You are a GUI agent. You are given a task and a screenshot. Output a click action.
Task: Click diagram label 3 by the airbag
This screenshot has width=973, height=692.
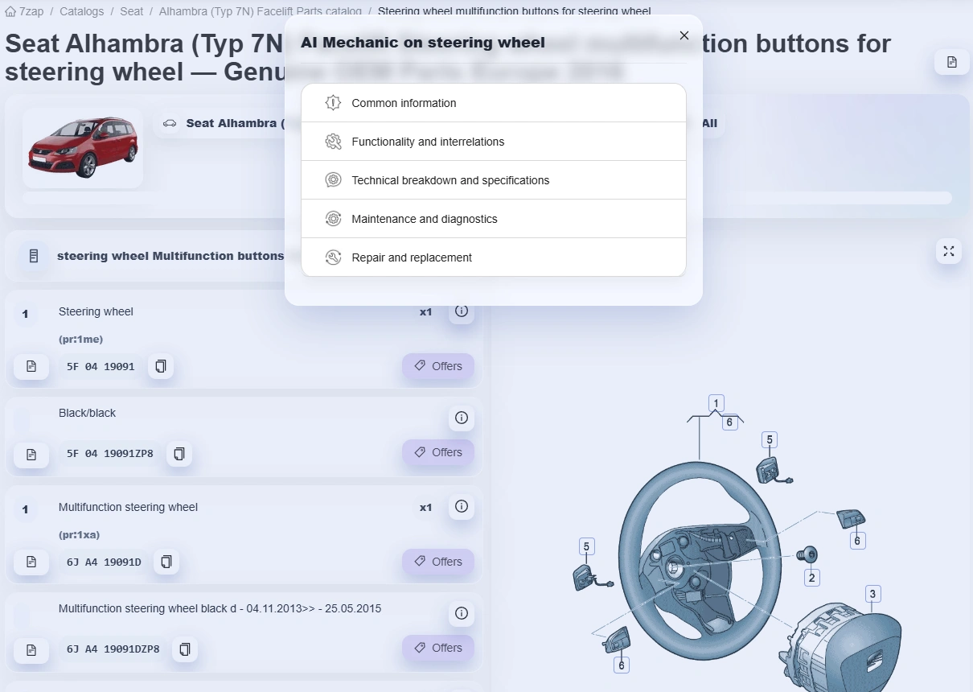[873, 594]
